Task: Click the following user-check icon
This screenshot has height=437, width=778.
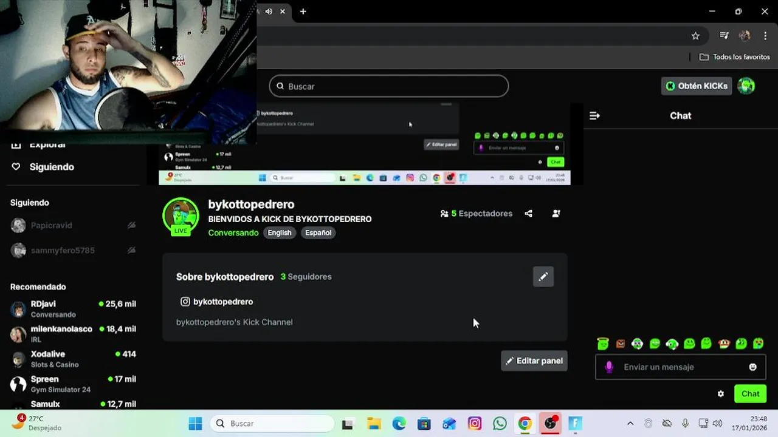Action: 556,214
